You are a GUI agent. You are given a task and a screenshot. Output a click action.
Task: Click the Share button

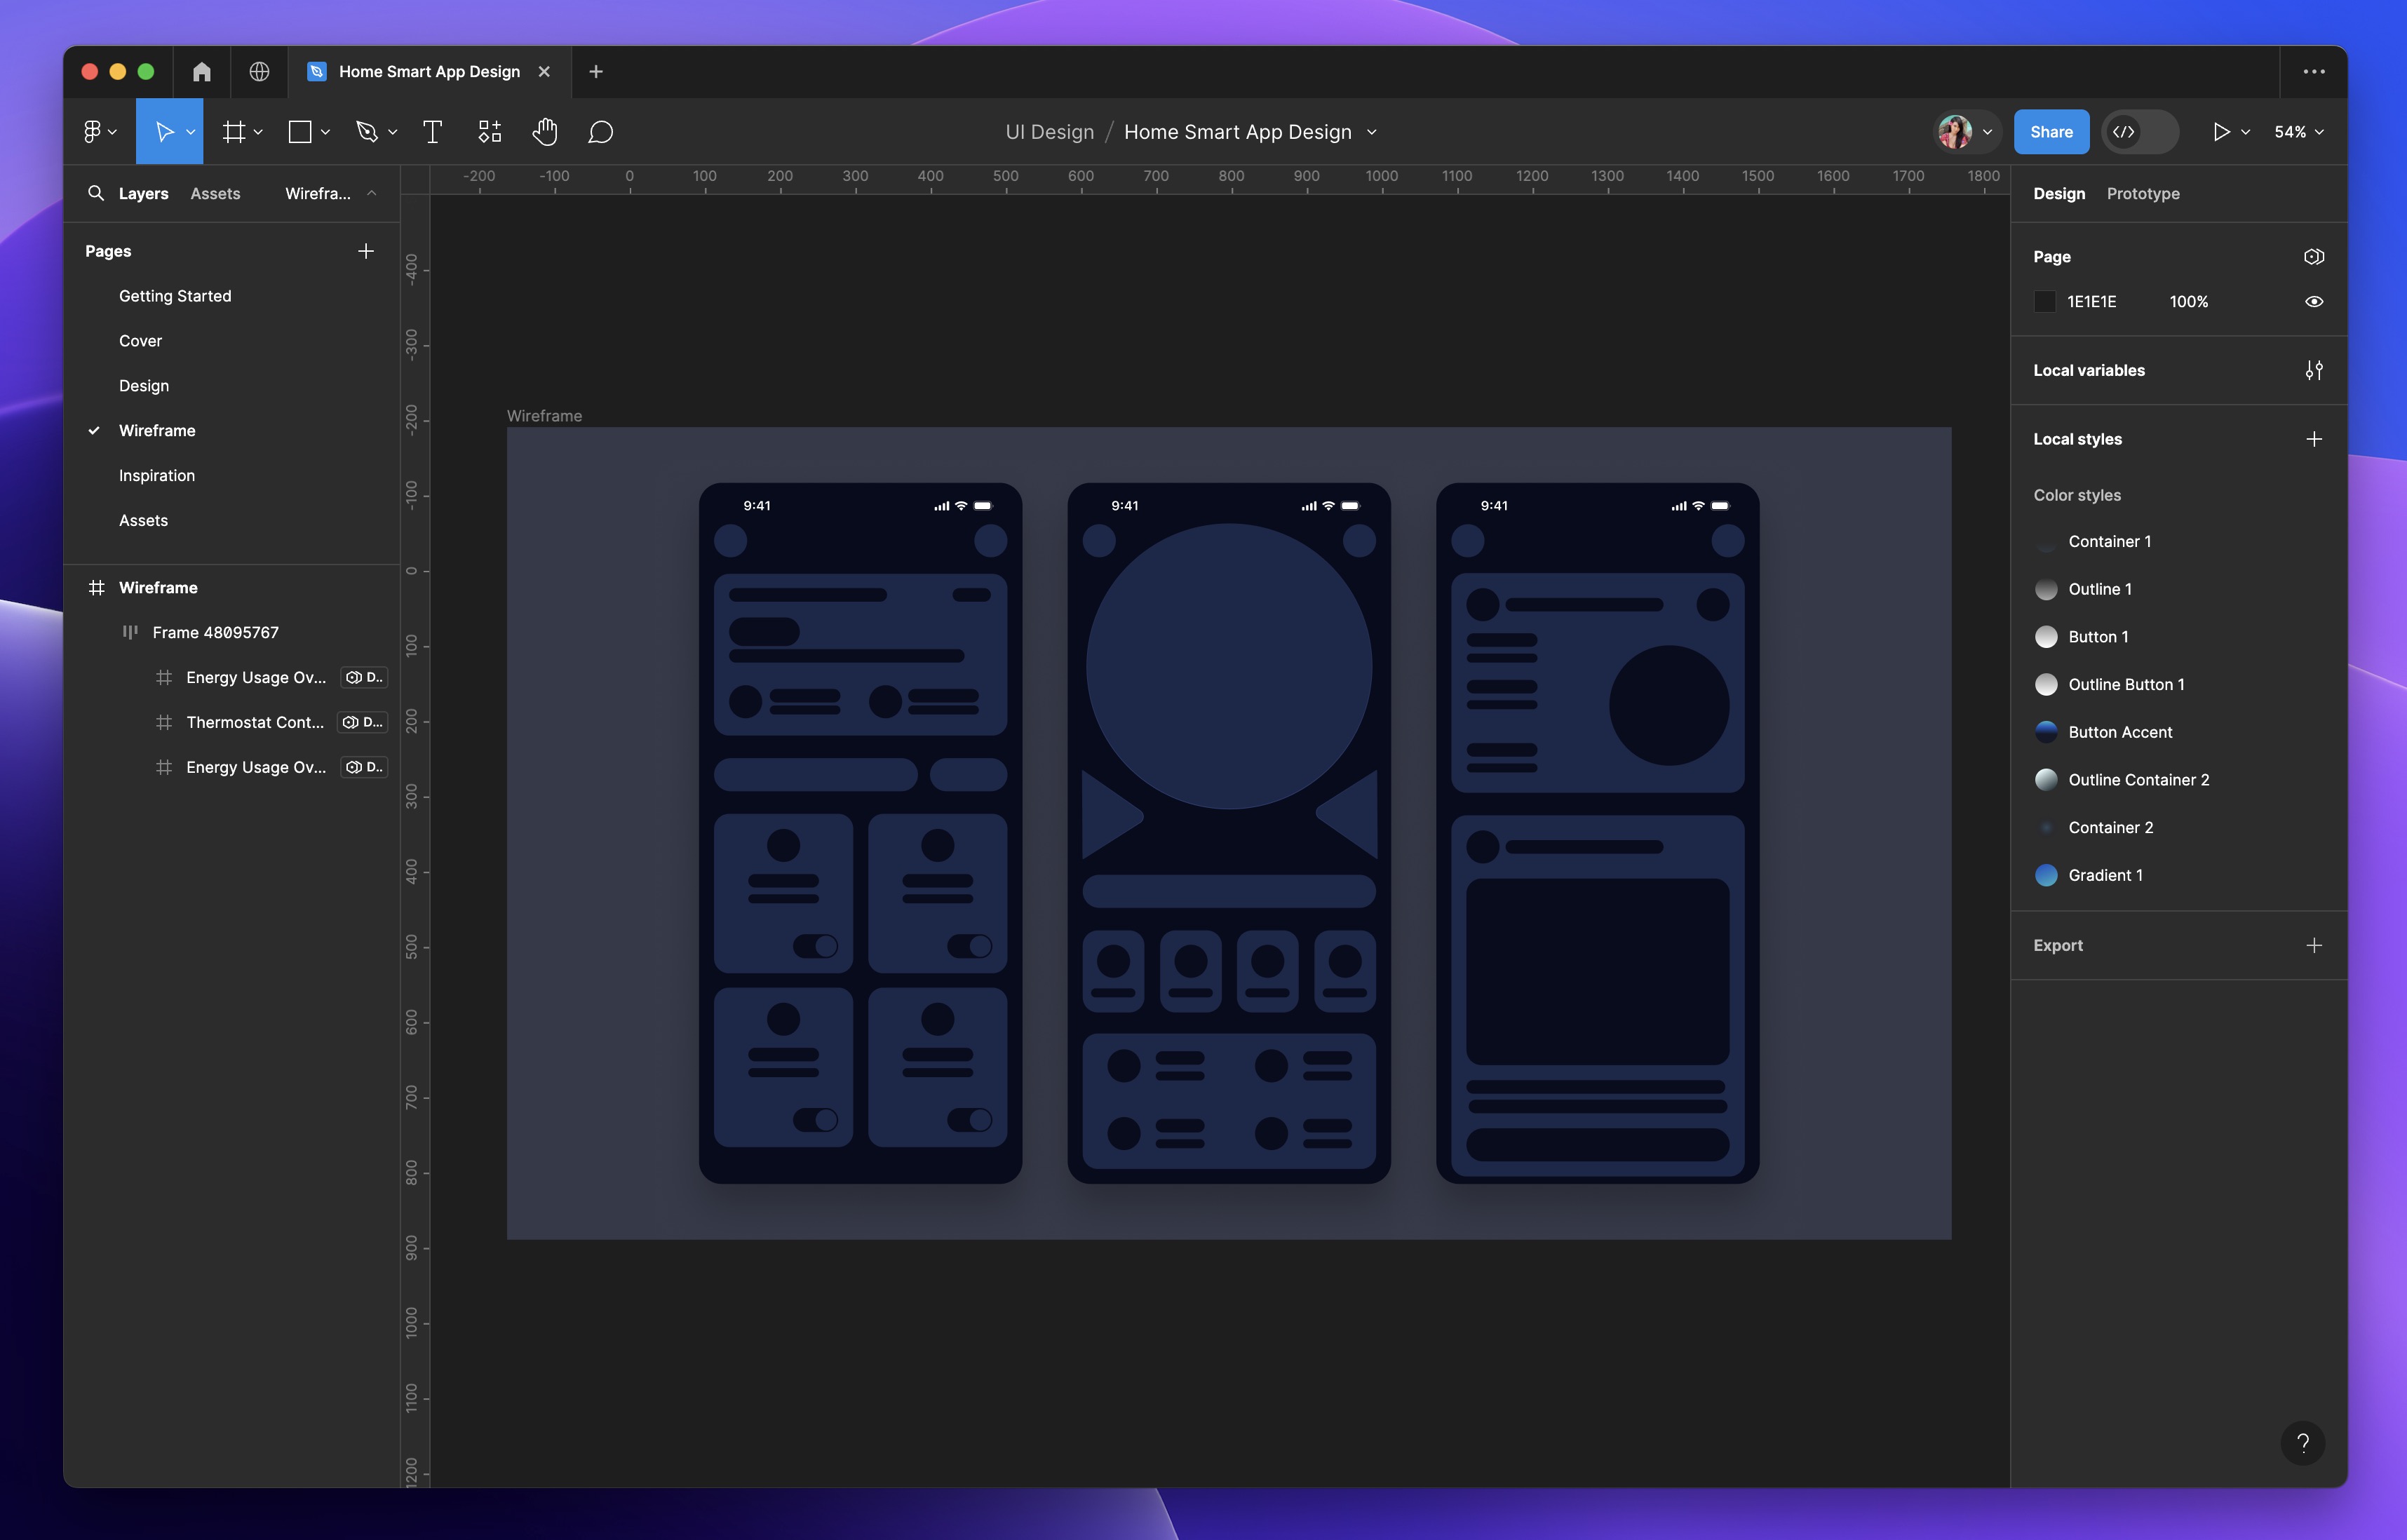coord(2051,131)
